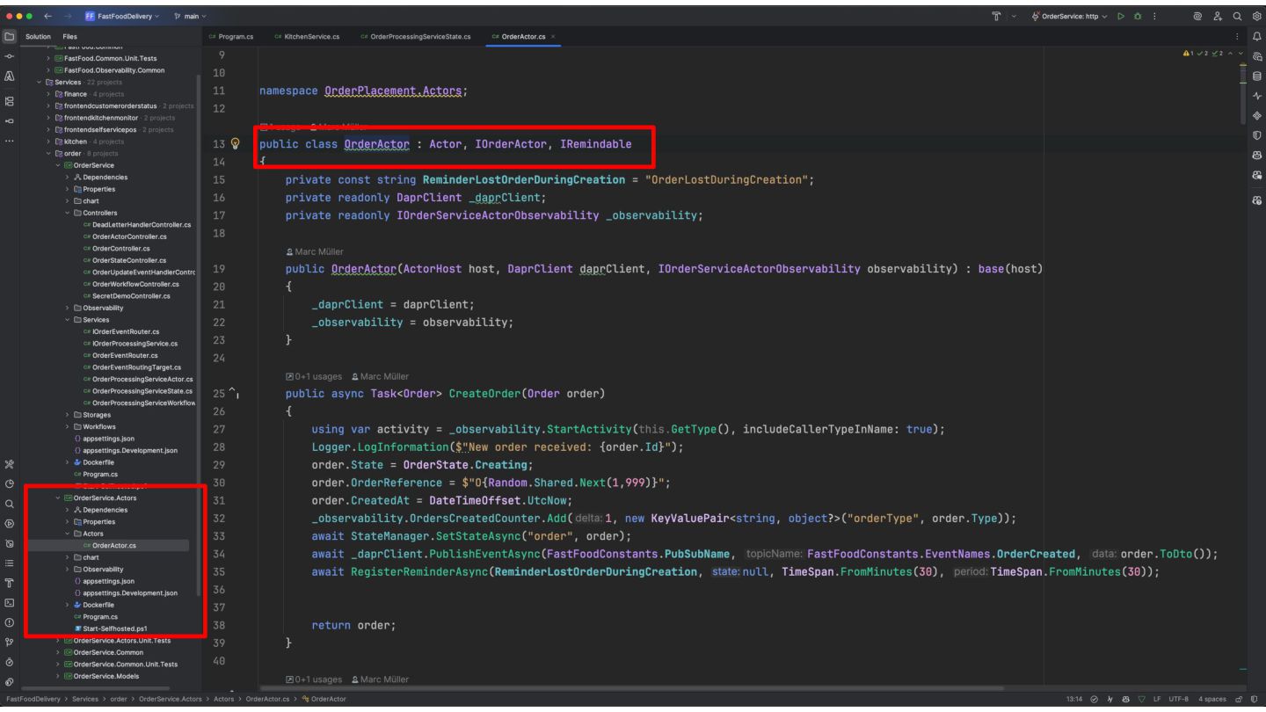Run OrderService with the green play icon

pos(1122,16)
